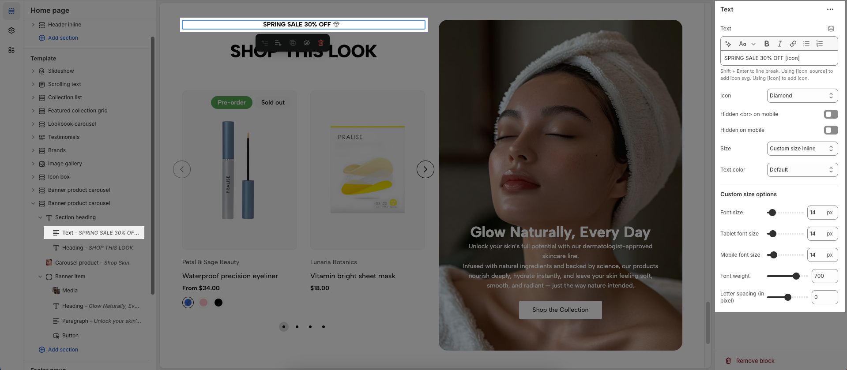Click the trash icon beside Remove block
Screen dimensions: 847x370
pyautogui.click(x=728, y=361)
